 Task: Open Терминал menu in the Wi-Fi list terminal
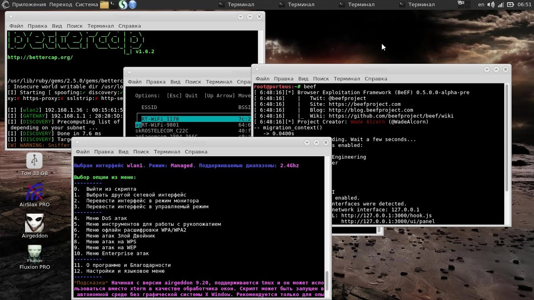click(x=219, y=82)
